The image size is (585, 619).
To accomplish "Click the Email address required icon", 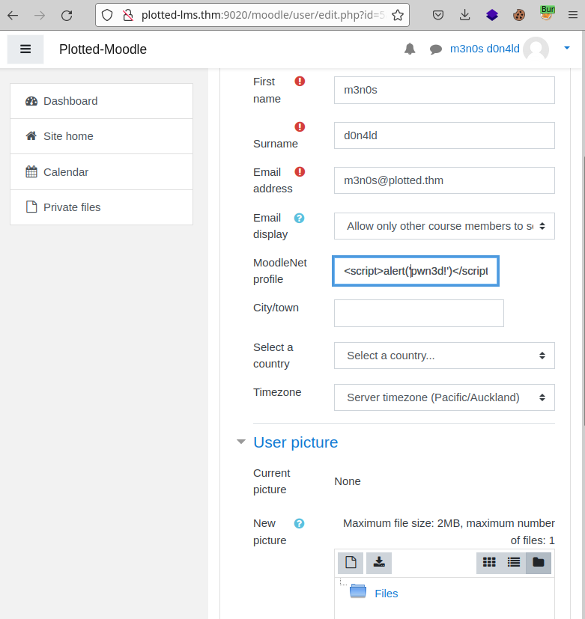I will (300, 171).
